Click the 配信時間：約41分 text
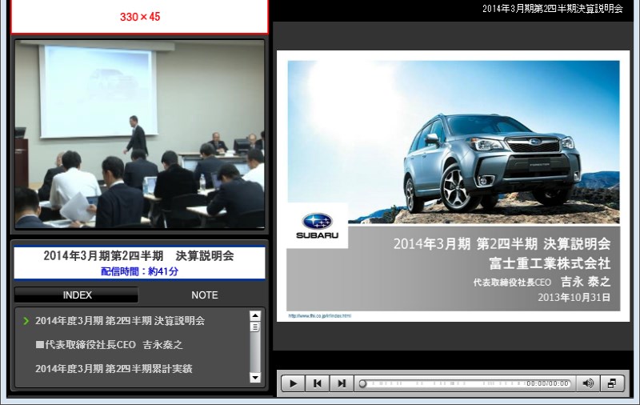Image resolution: width=640 pixels, height=405 pixels. tap(139, 271)
